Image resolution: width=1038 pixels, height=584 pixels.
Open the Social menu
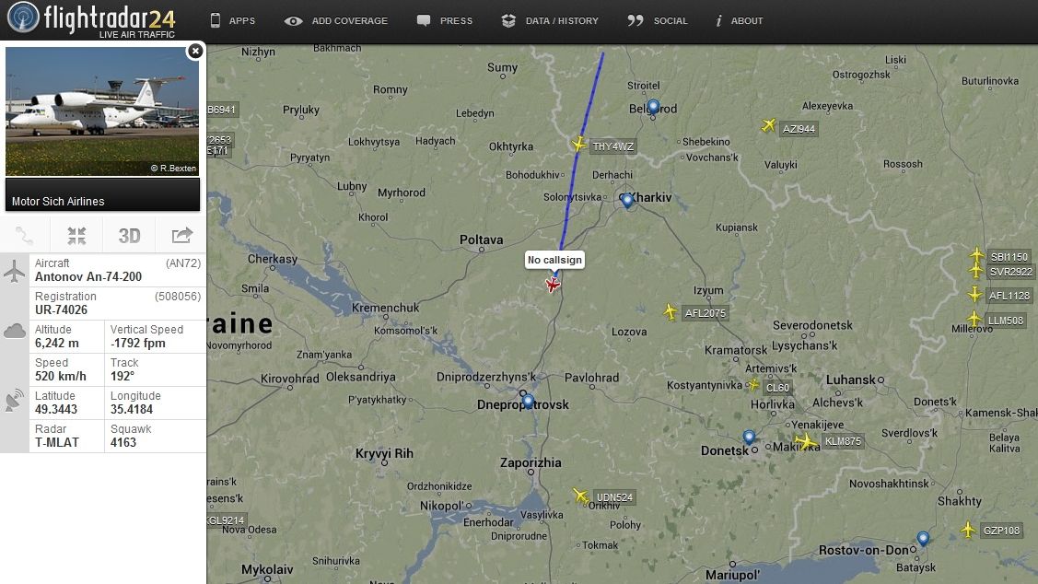pyautogui.click(x=658, y=20)
